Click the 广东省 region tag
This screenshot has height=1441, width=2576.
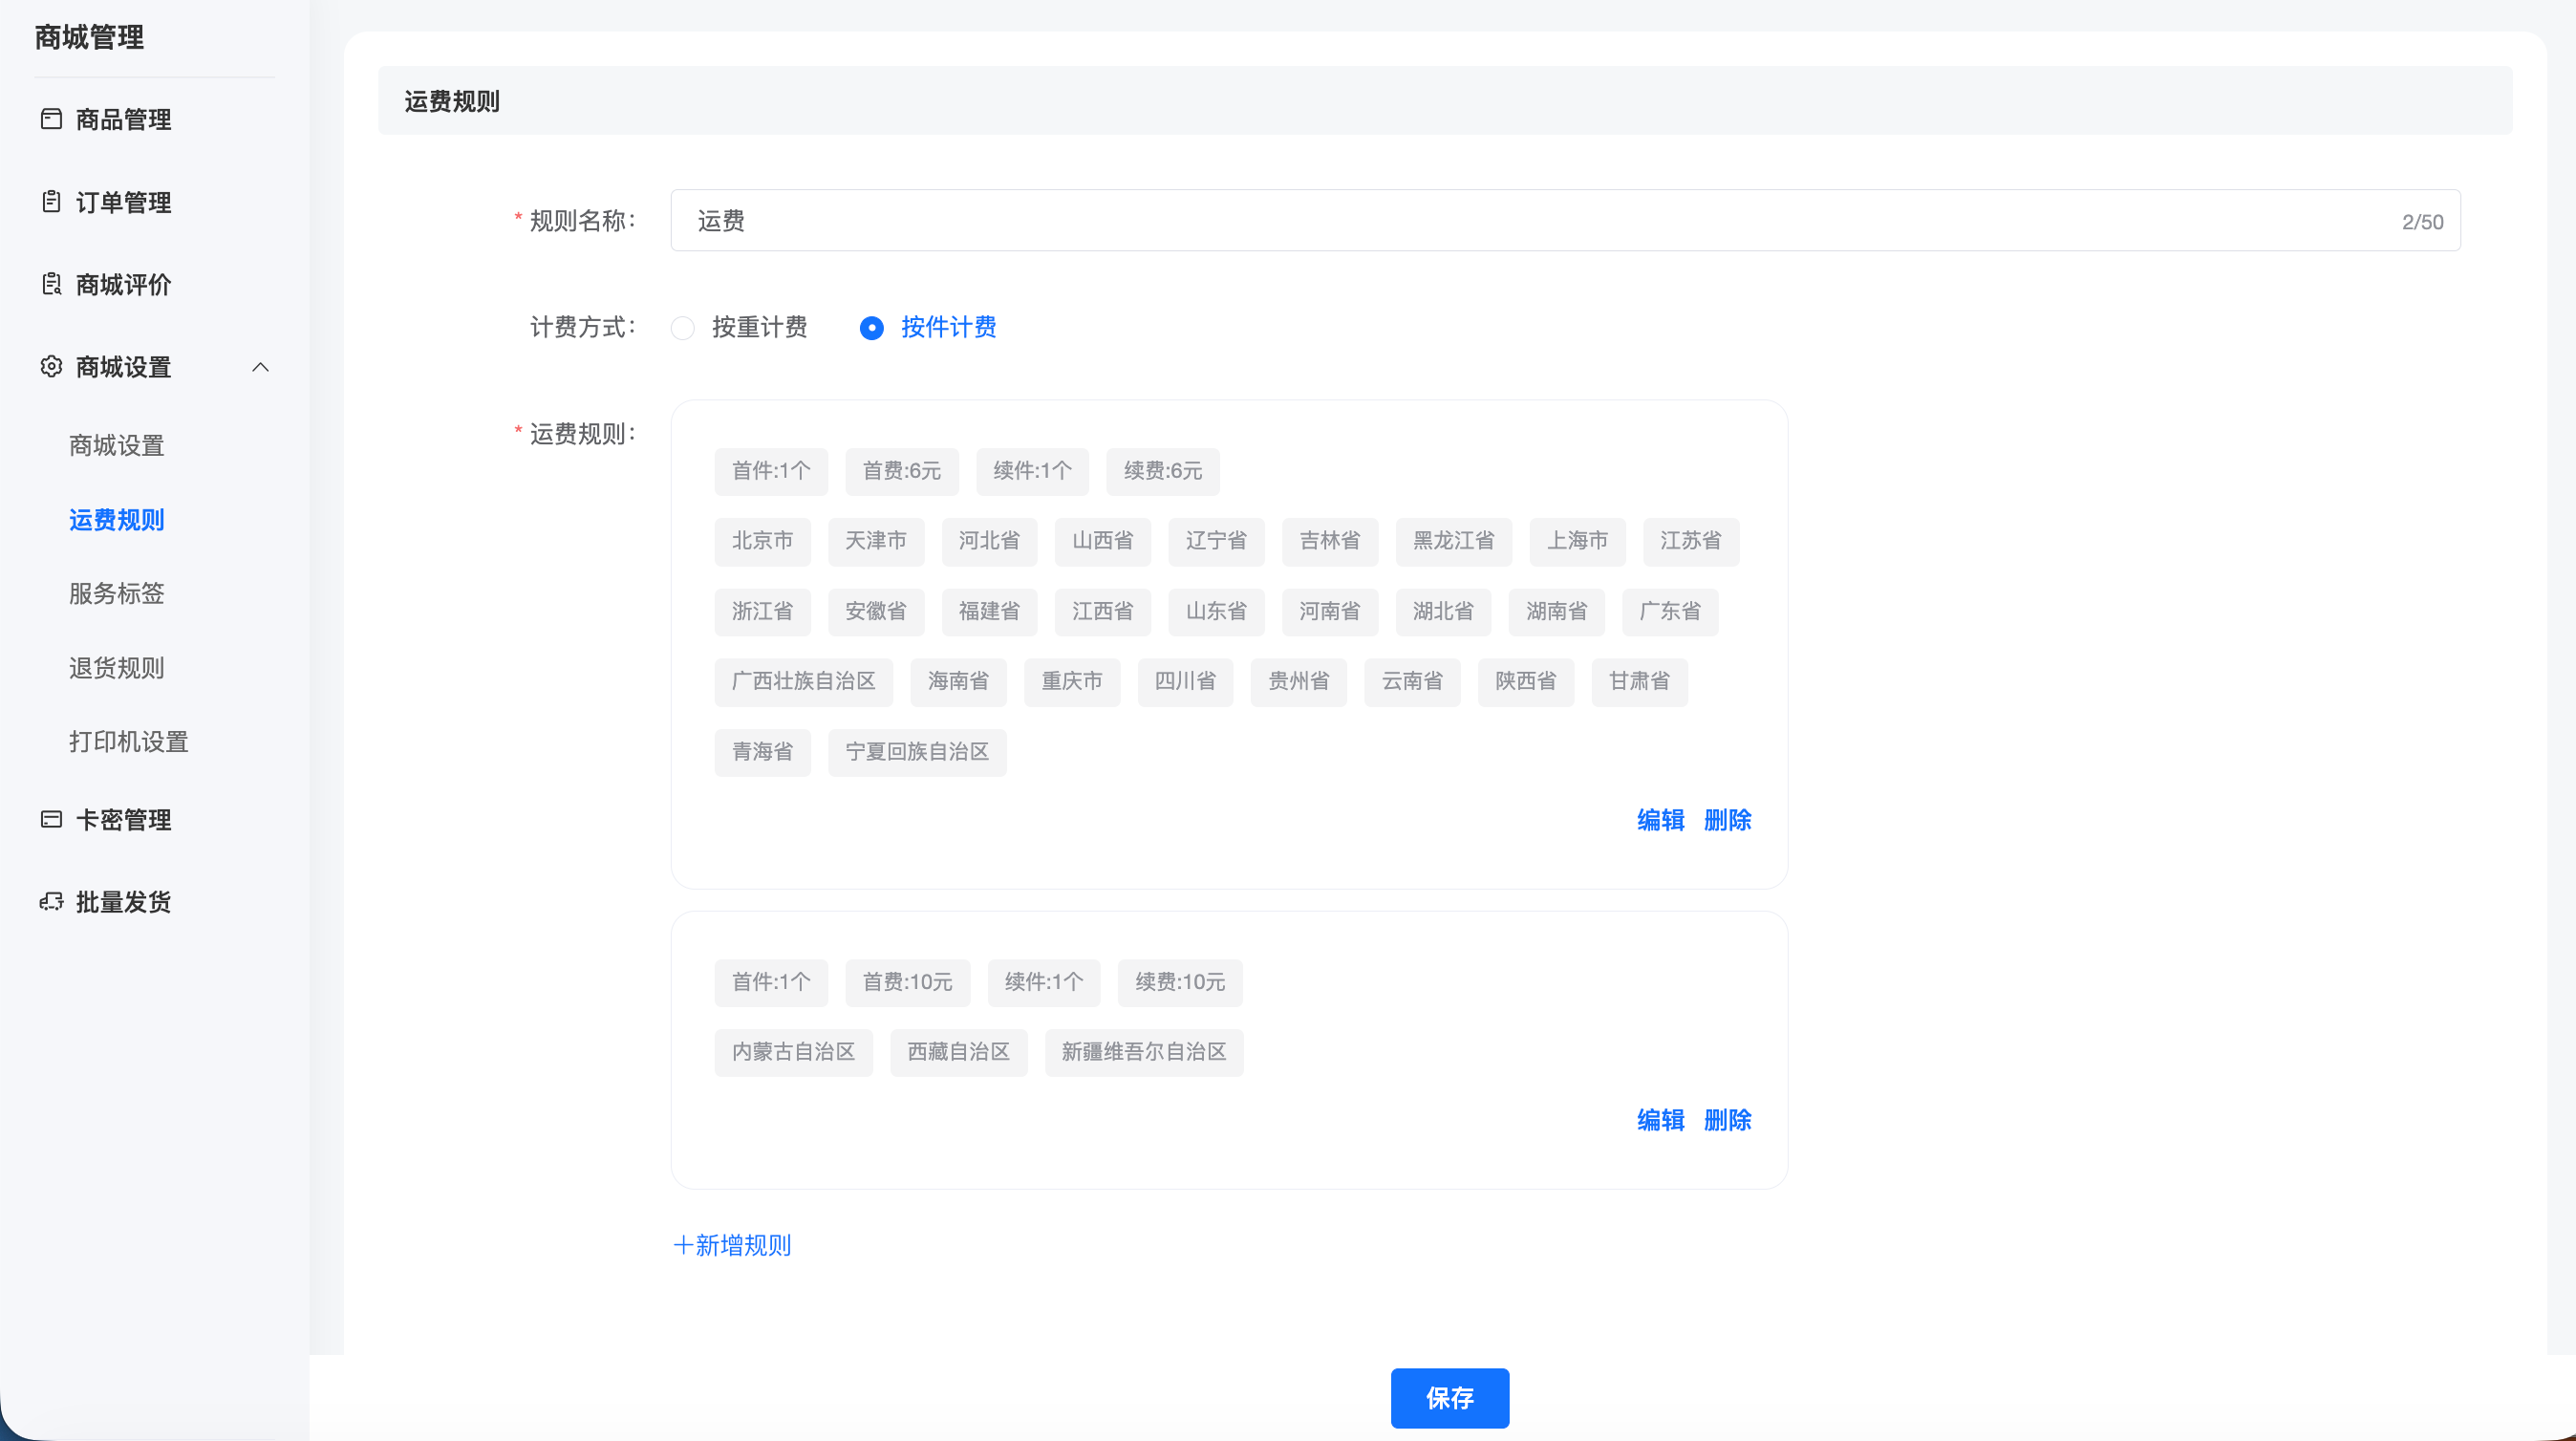[1670, 612]
